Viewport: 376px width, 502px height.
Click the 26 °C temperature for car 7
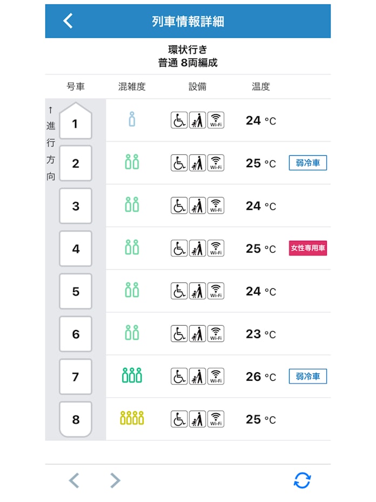coord(260,376)
